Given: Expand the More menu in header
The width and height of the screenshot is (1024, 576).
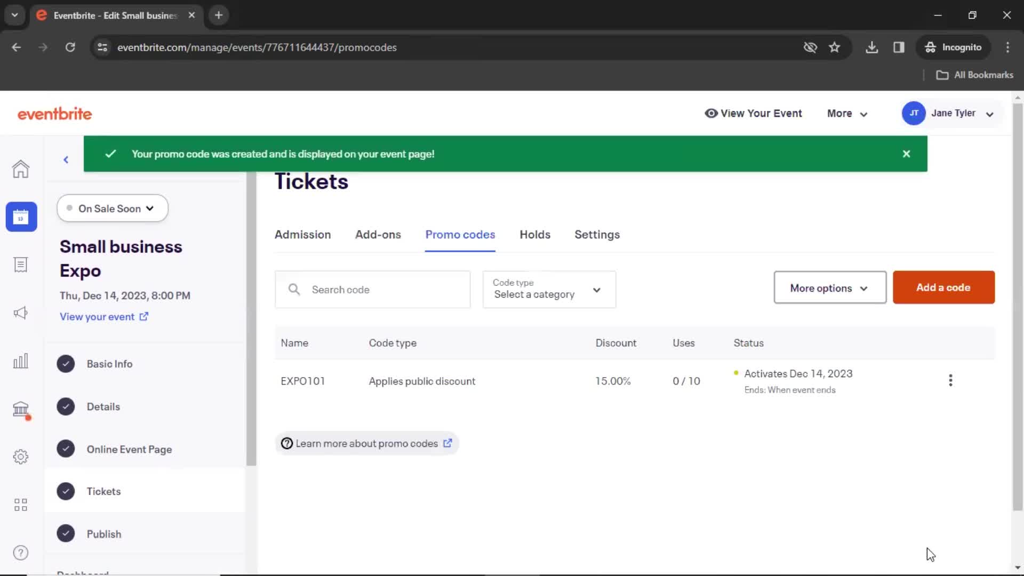Looking at the screenshot, I should click(x=847, y=113).
